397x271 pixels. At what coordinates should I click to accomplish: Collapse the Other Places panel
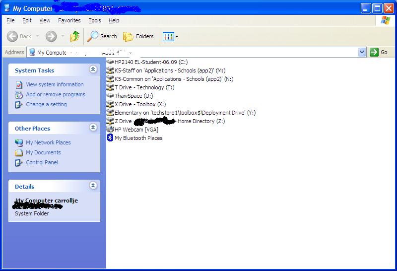pos(93,128)
